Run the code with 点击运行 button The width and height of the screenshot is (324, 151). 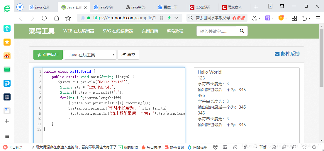(x=48, y=55)
